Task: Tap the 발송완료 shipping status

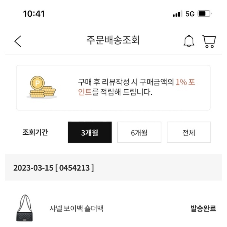Action: [x=203, y=208]
